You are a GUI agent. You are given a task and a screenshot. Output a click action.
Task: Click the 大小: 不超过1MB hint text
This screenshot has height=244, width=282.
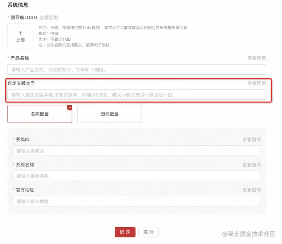click(54, 39)
